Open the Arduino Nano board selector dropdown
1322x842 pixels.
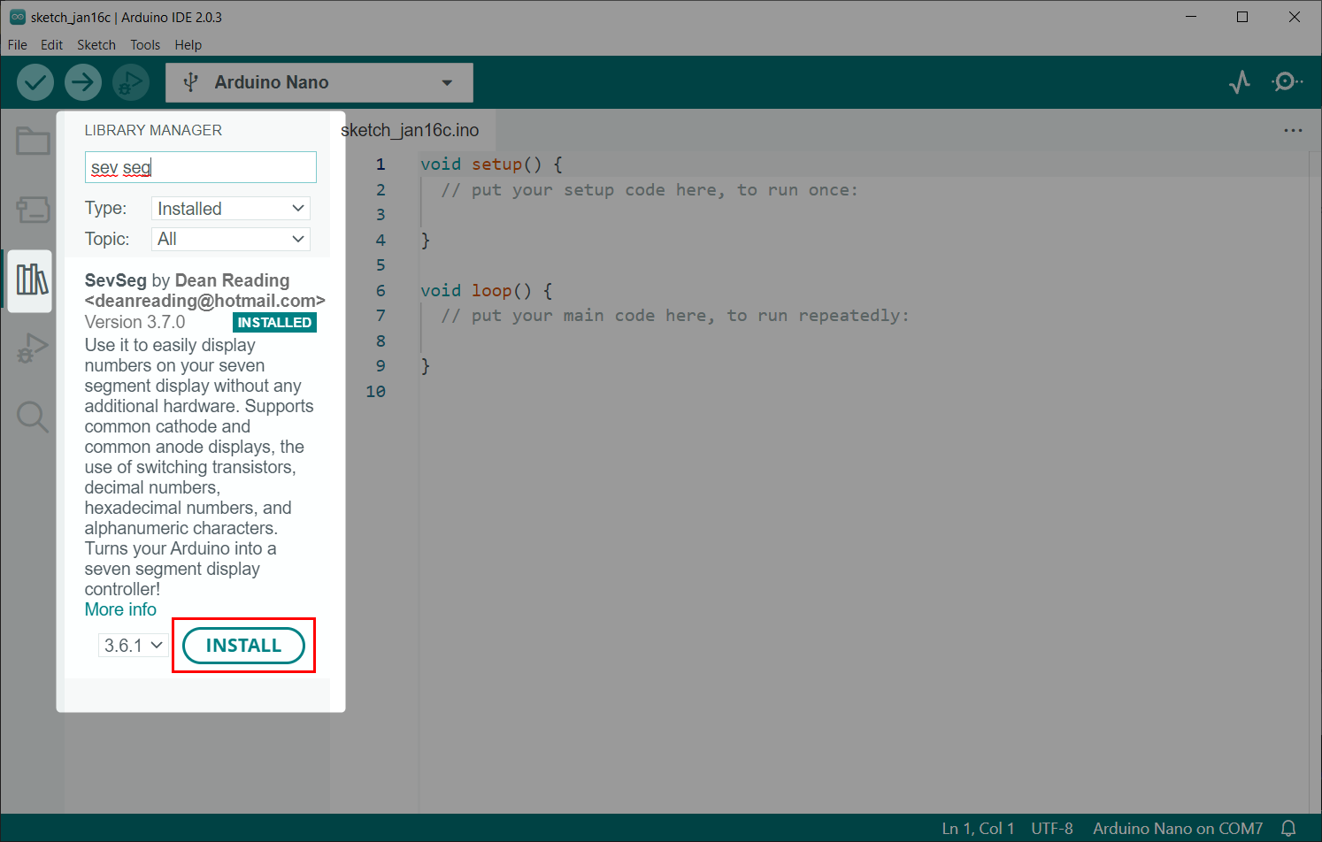click(319, 82)
